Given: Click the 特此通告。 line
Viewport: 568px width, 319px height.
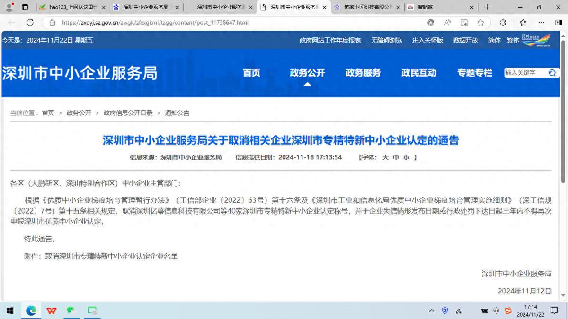Looking at the screenshot, I should [40, 239].
